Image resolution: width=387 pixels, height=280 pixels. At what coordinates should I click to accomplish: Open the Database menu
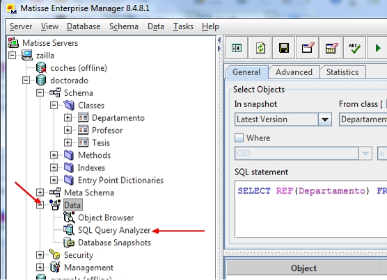[84, 26]
